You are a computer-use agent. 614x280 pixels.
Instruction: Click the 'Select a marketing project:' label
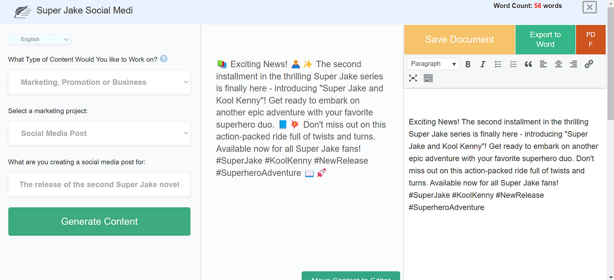pyautogui.click(x=48, y=111)
